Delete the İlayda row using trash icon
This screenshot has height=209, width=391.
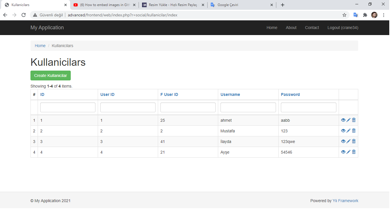click(354, 141)
